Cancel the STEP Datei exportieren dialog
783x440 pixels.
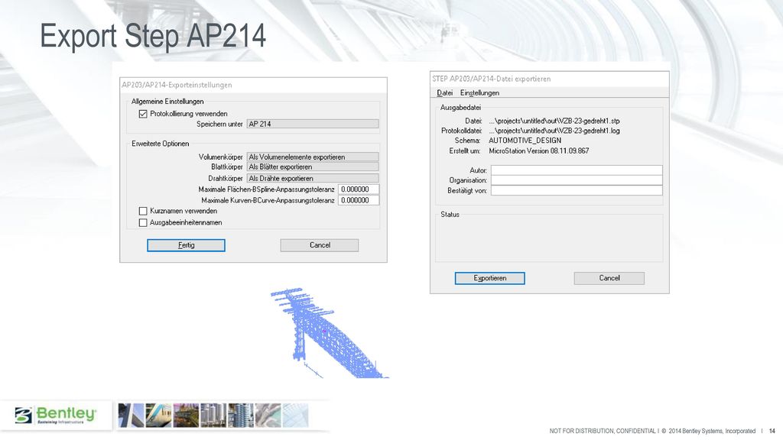point(609,278)
